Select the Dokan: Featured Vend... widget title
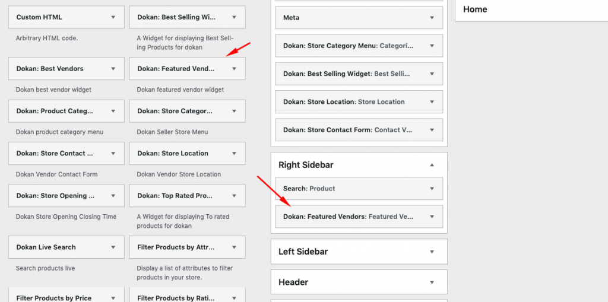 pyautogui.click(x=176, y=69)
